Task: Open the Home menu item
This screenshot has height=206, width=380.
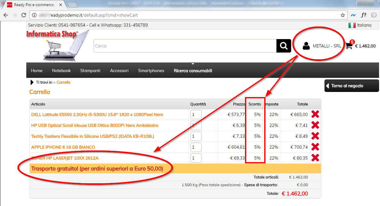Action: click(x=37, y=71)
